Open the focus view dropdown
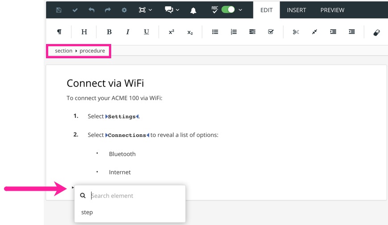This screenshot has width=388, height=225. [x=145, y=10]
